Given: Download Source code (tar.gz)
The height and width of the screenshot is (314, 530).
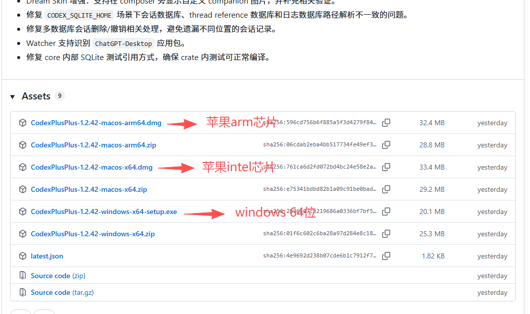Looking at the screenshot, I should pyautogui.click(x=62, y=292).
